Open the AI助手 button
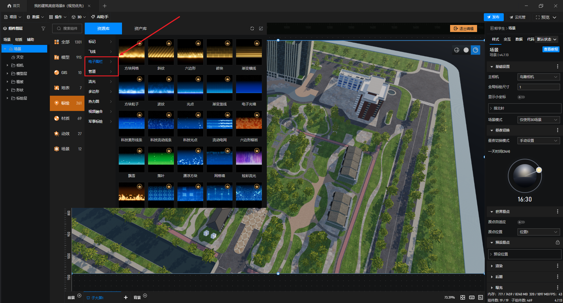 (x=100, y=17)
